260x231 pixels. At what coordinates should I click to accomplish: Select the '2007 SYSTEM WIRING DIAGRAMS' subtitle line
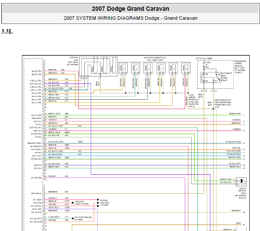point(131,18)
